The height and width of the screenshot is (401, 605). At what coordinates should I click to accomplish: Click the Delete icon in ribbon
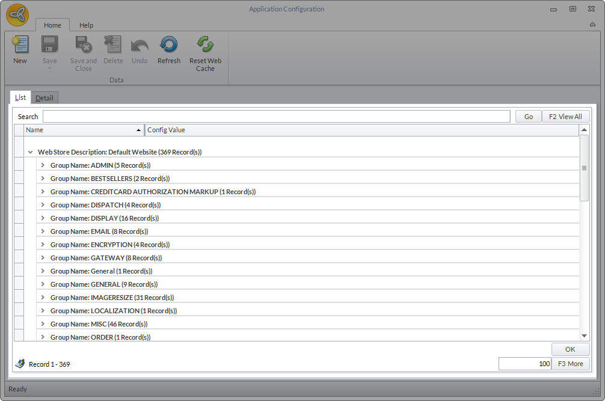click(x=113, y=45)
